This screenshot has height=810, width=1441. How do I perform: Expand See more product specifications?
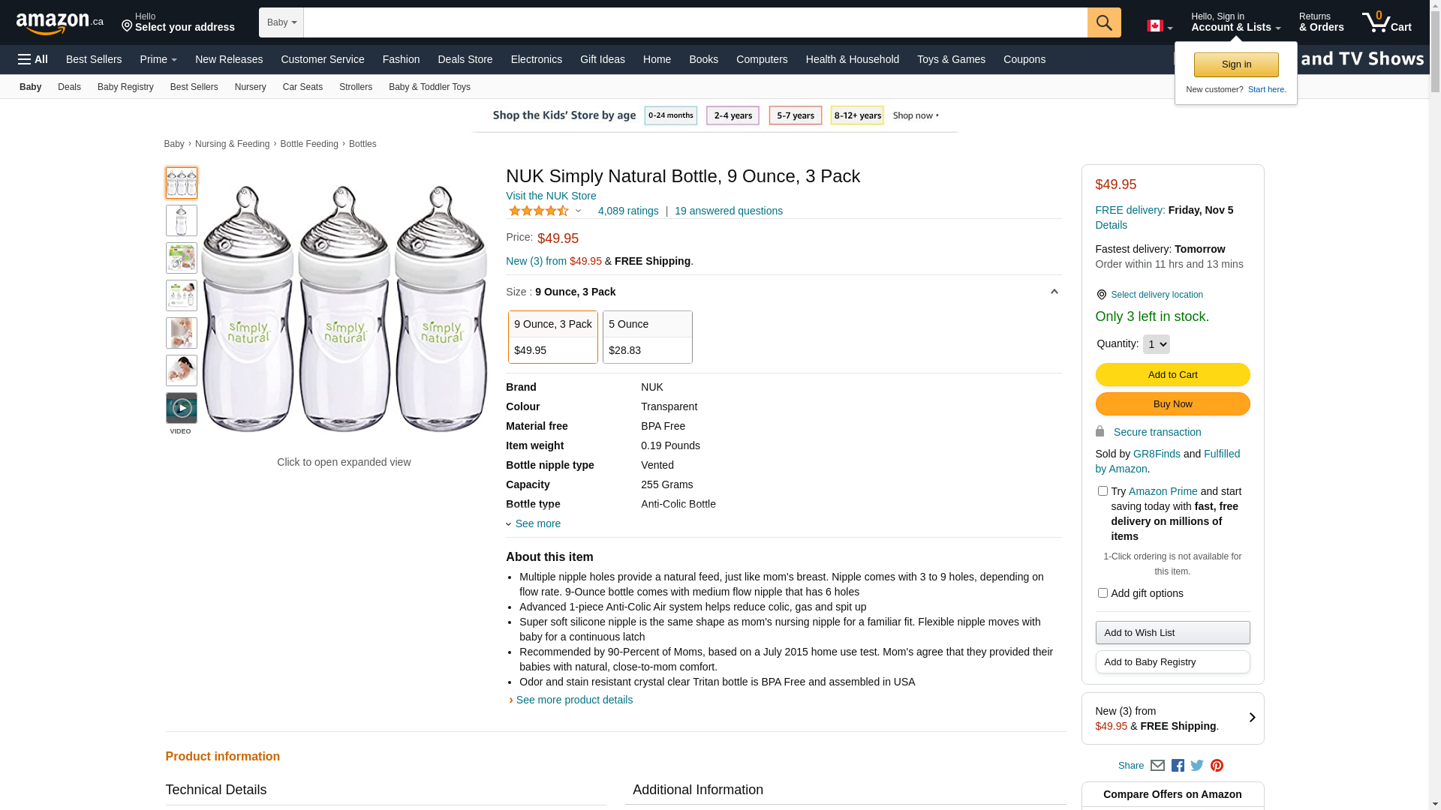537,523
